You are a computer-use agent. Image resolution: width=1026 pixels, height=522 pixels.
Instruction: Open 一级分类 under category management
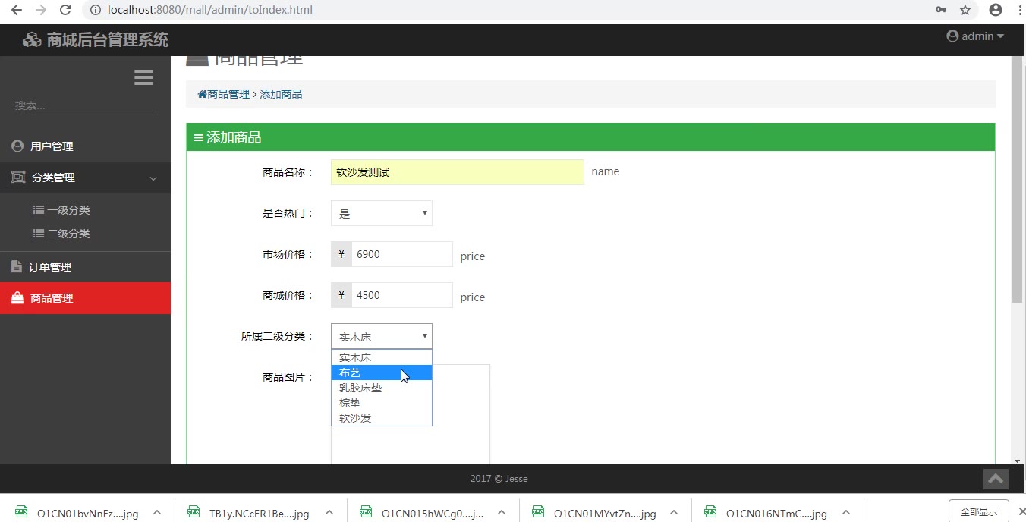point(62,210)
